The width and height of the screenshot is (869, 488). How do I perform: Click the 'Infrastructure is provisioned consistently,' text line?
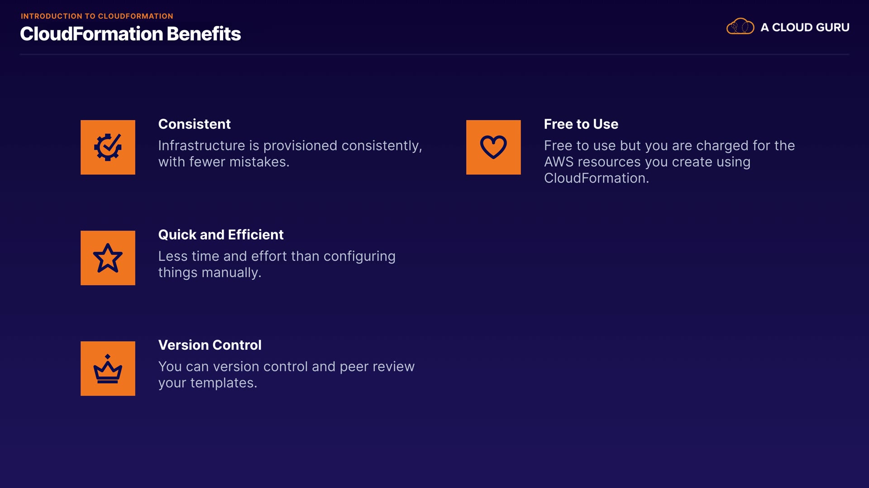click(290, 146)
